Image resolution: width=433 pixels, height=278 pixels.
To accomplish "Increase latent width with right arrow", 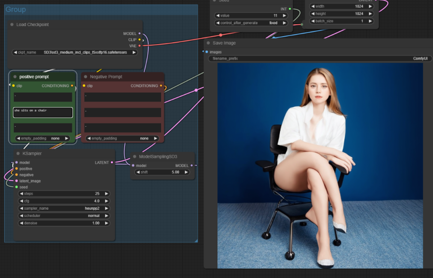I will (370, 6).
